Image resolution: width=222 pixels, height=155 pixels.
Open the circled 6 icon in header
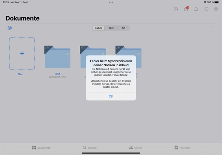(x=176, y=9)
